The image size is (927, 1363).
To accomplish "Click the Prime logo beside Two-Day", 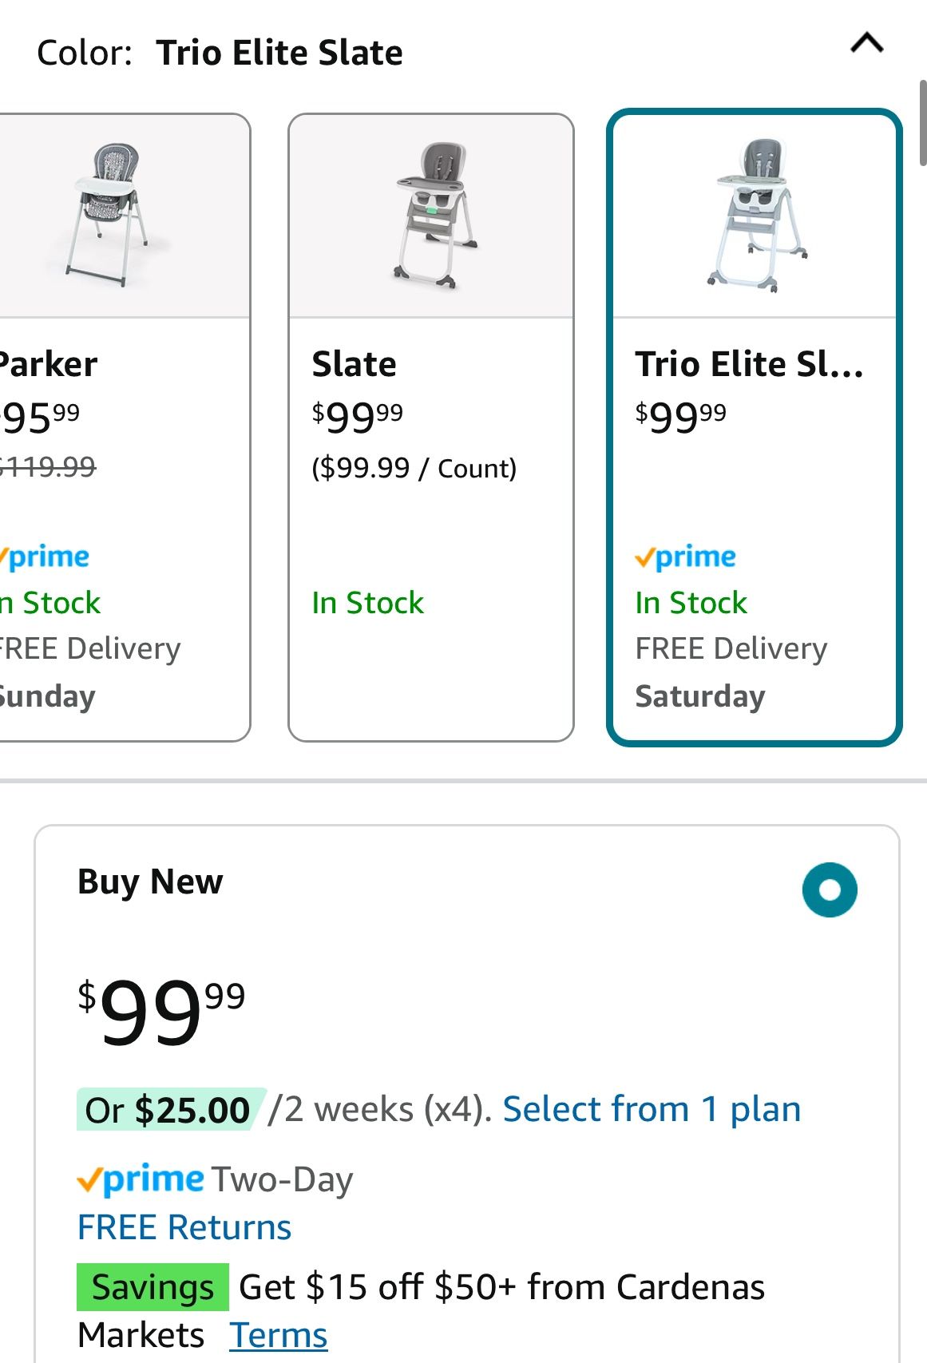I will (141, 1179).
